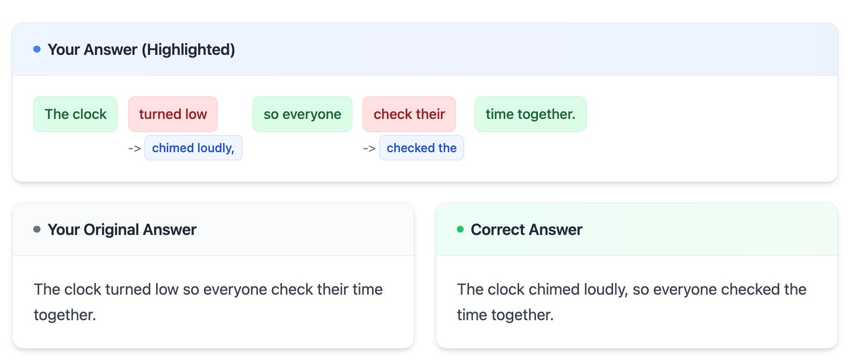Click the gray dot beside Your Original Answer

(x=37, y=229)
